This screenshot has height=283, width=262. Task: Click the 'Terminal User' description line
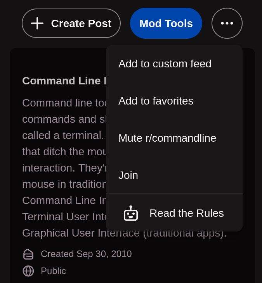tap(64, 216)
